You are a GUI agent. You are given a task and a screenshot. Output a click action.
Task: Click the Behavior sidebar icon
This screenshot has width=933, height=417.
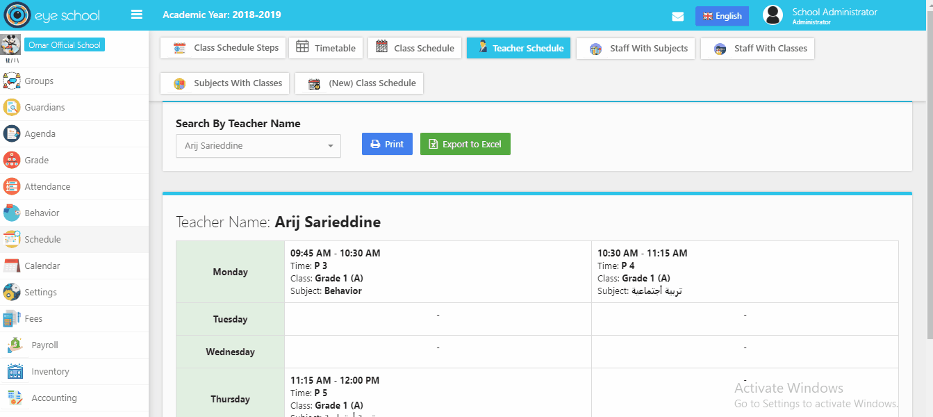(x=11, y=213)
